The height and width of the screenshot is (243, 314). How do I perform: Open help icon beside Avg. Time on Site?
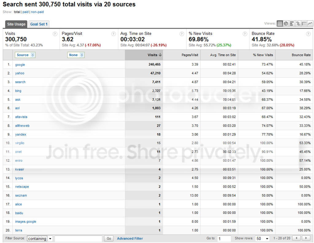(182, 34)
